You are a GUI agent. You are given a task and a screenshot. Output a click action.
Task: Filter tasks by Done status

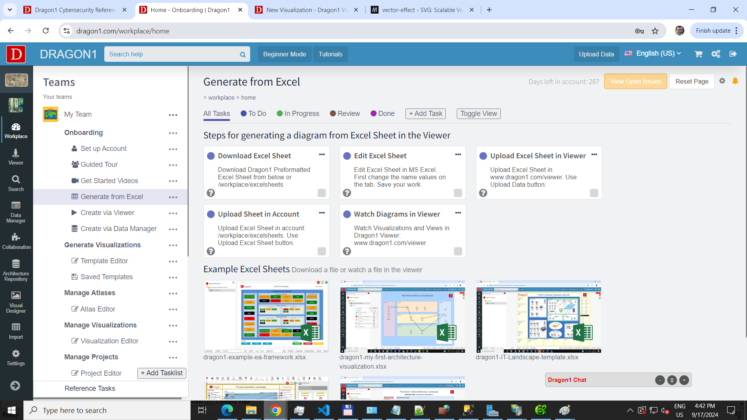[x=382, y=114]
